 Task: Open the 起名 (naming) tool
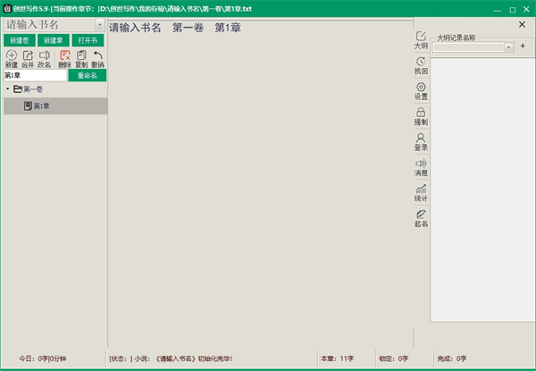[x=421, y=218]
